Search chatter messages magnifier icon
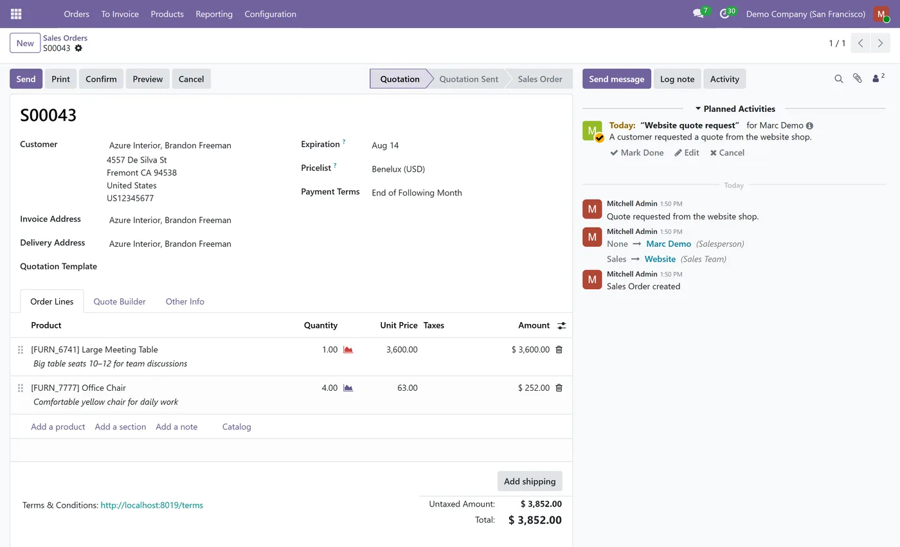The height and width of the screenshot is (547, 900). (838, 78)
